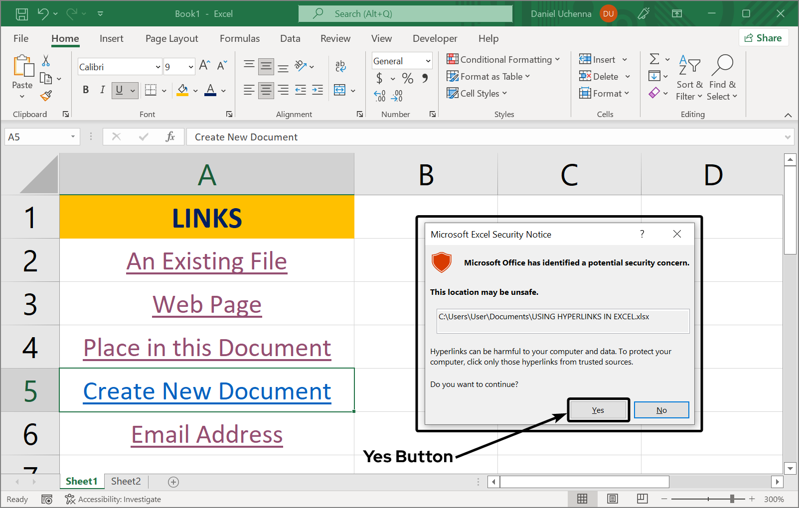The height and width of the screenshot is (508, 799).
Task: Switch to Page Break Preview view
Action: click(642, 499)
